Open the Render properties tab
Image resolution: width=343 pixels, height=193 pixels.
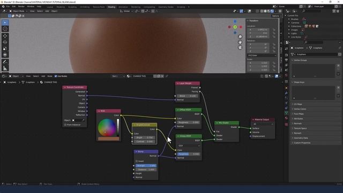[286, 55]
